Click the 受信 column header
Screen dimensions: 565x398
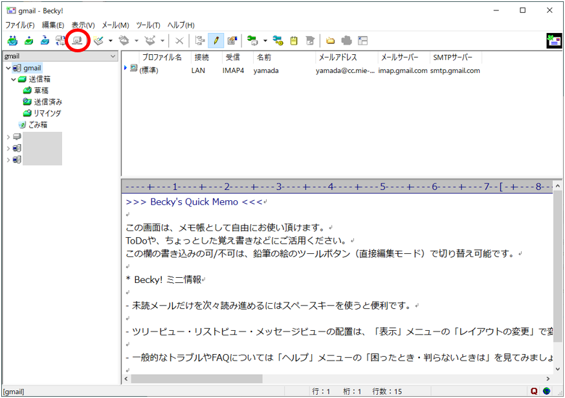click(238, 58)
